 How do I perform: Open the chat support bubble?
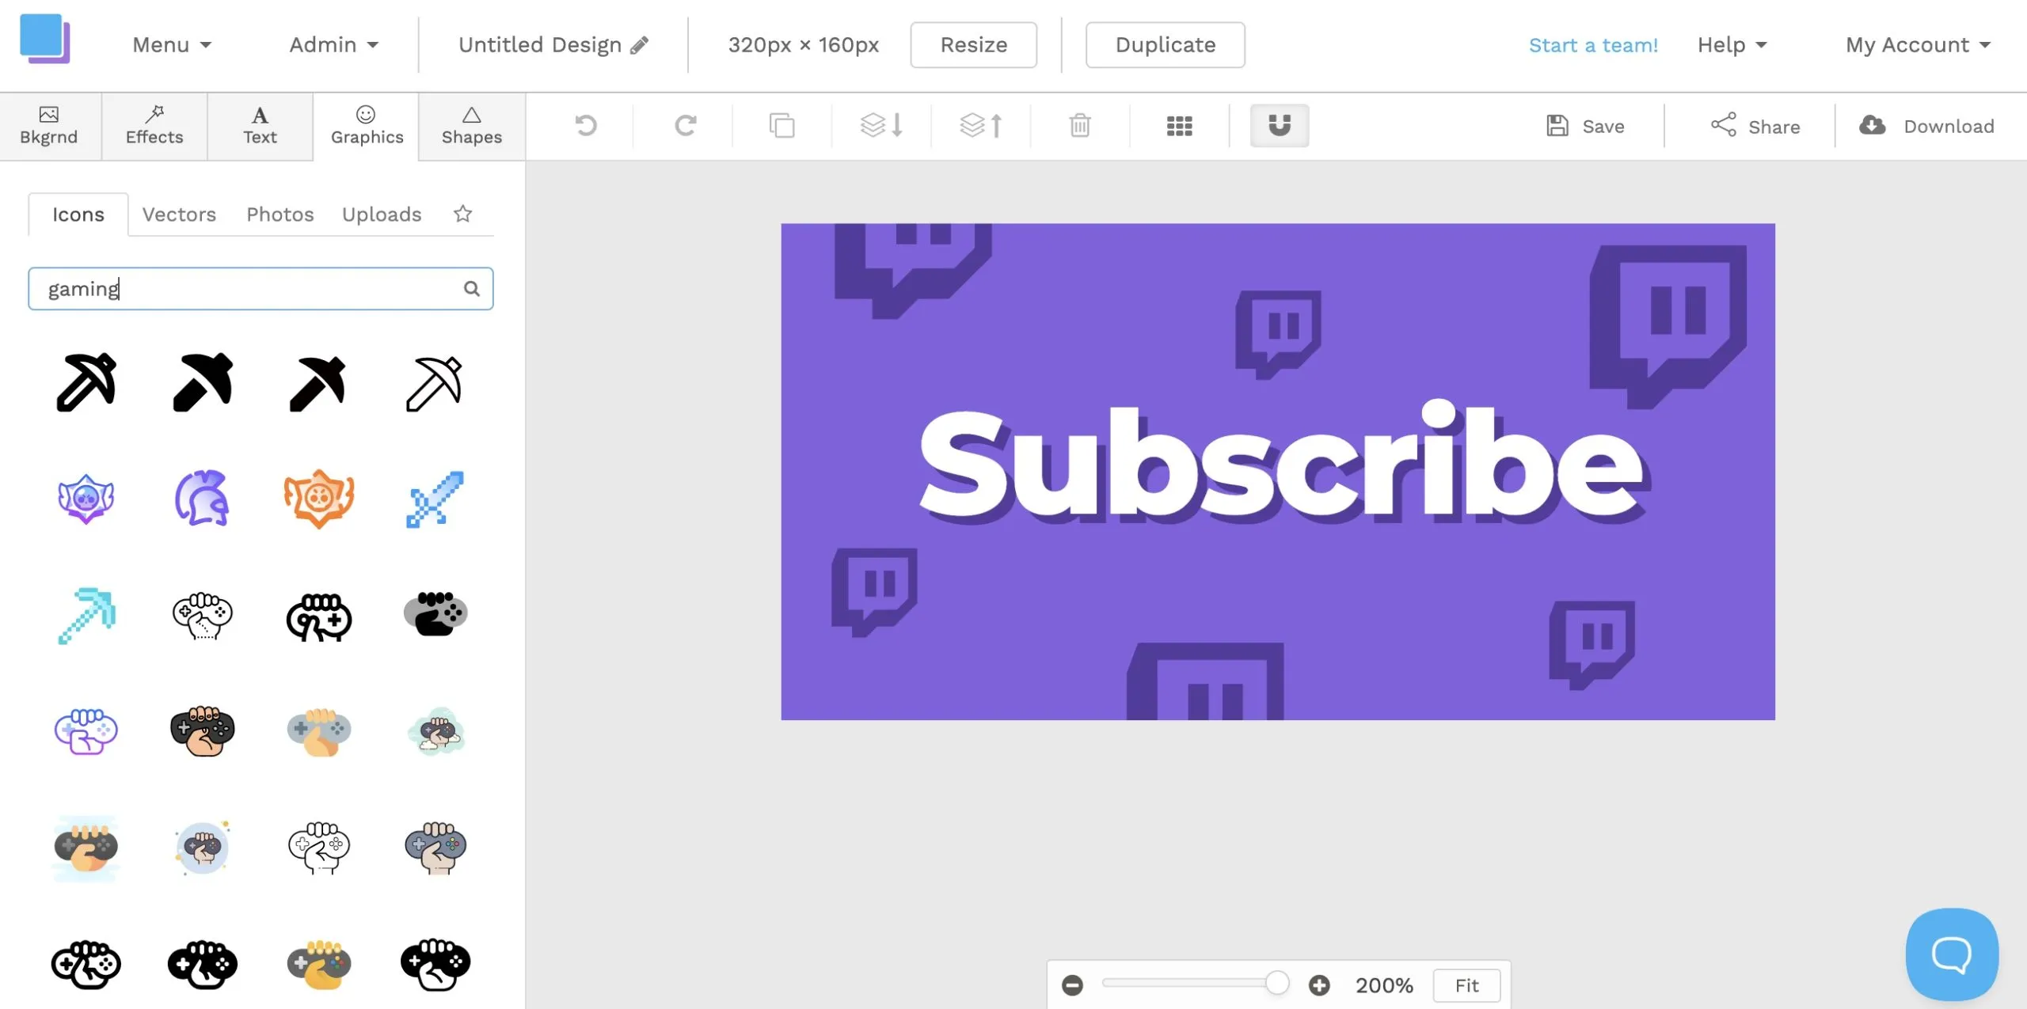click(1952, 954)
